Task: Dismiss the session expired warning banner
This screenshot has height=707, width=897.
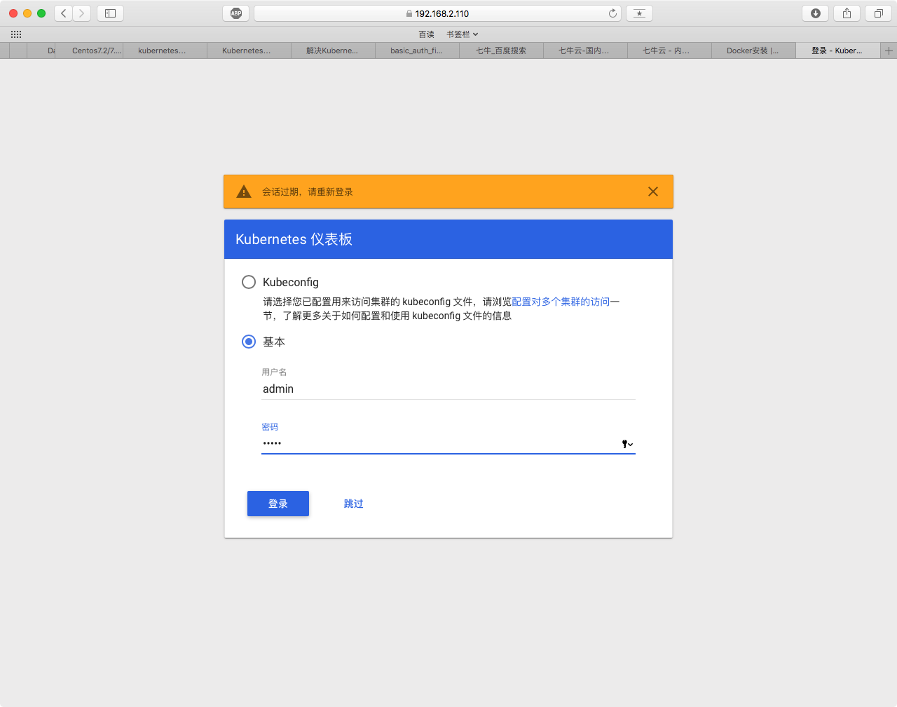Action: pos(652,191)
